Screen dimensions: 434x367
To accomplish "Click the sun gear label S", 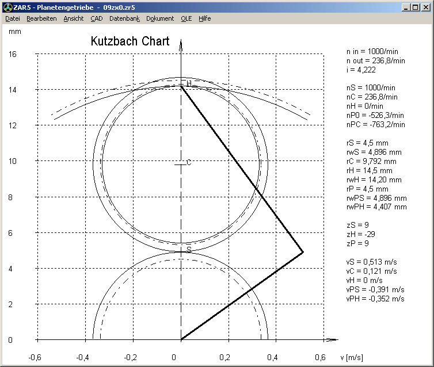I will [189, 250].
